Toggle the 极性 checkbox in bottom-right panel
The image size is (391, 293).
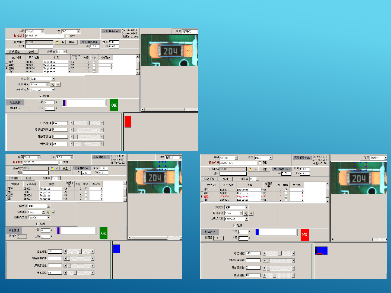[x=260, y=163]
